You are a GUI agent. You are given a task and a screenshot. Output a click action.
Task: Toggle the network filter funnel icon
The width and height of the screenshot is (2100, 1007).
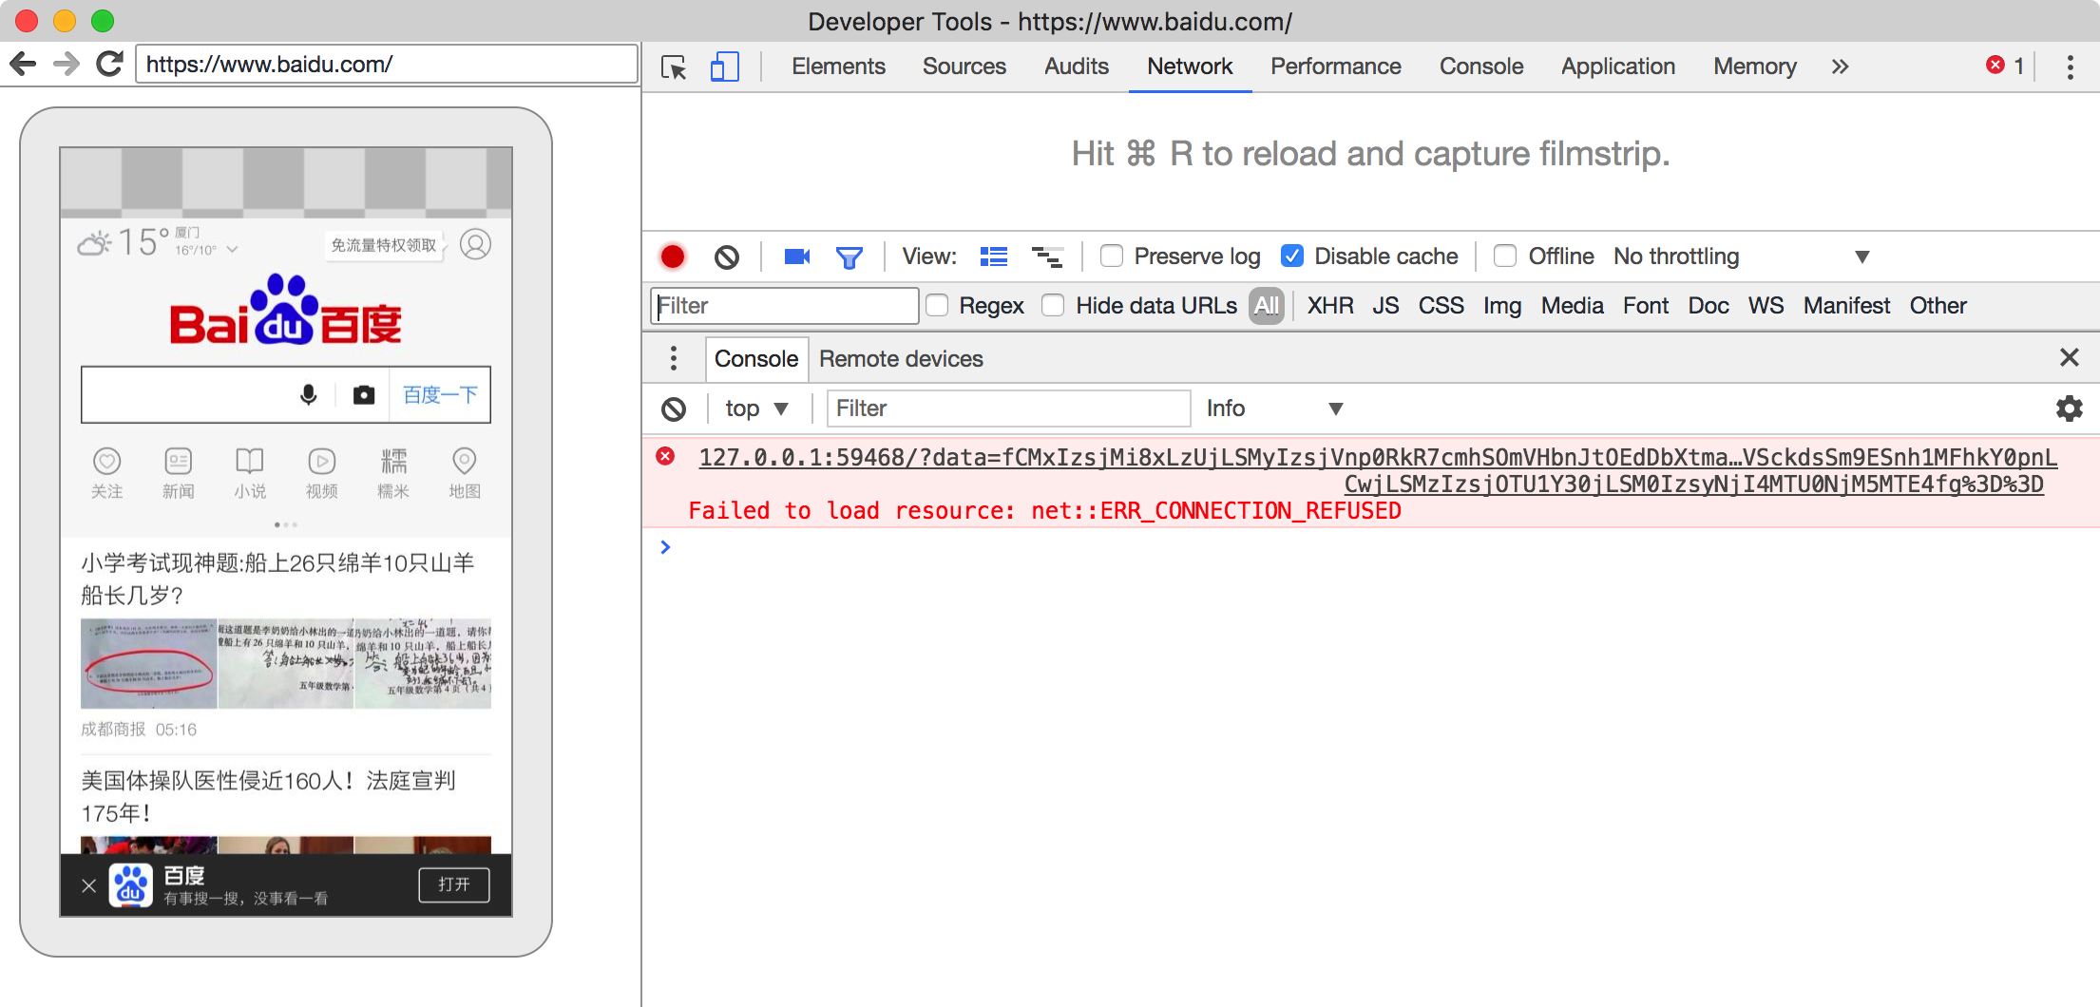849,256
